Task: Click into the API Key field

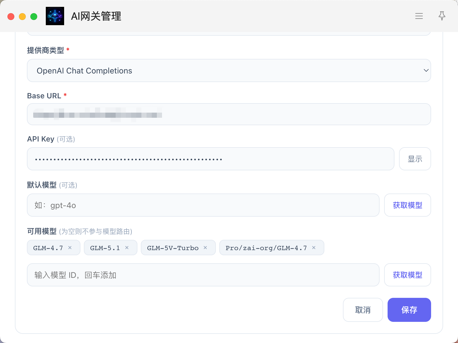Action: coord(211,159)
